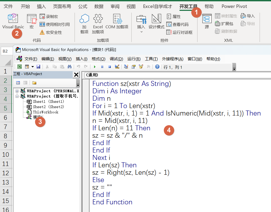This screenshot has width=271, height=212.
Task: Close the 工程 - VBAProject panel
Action: (x=76, y=75)
